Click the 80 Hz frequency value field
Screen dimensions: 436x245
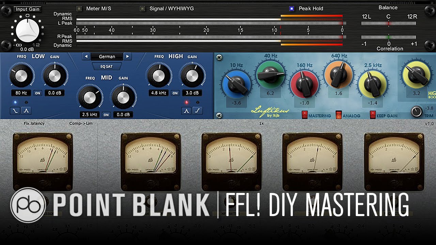[x=21, y=93]
